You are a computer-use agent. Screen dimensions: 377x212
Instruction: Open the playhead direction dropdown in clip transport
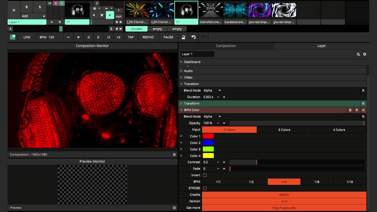pyautogui.click(x=108, y=8)
